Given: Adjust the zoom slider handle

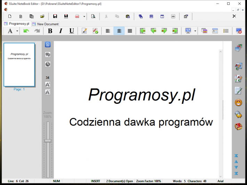Looking at the screenshot, I should [x=48, y=141].
